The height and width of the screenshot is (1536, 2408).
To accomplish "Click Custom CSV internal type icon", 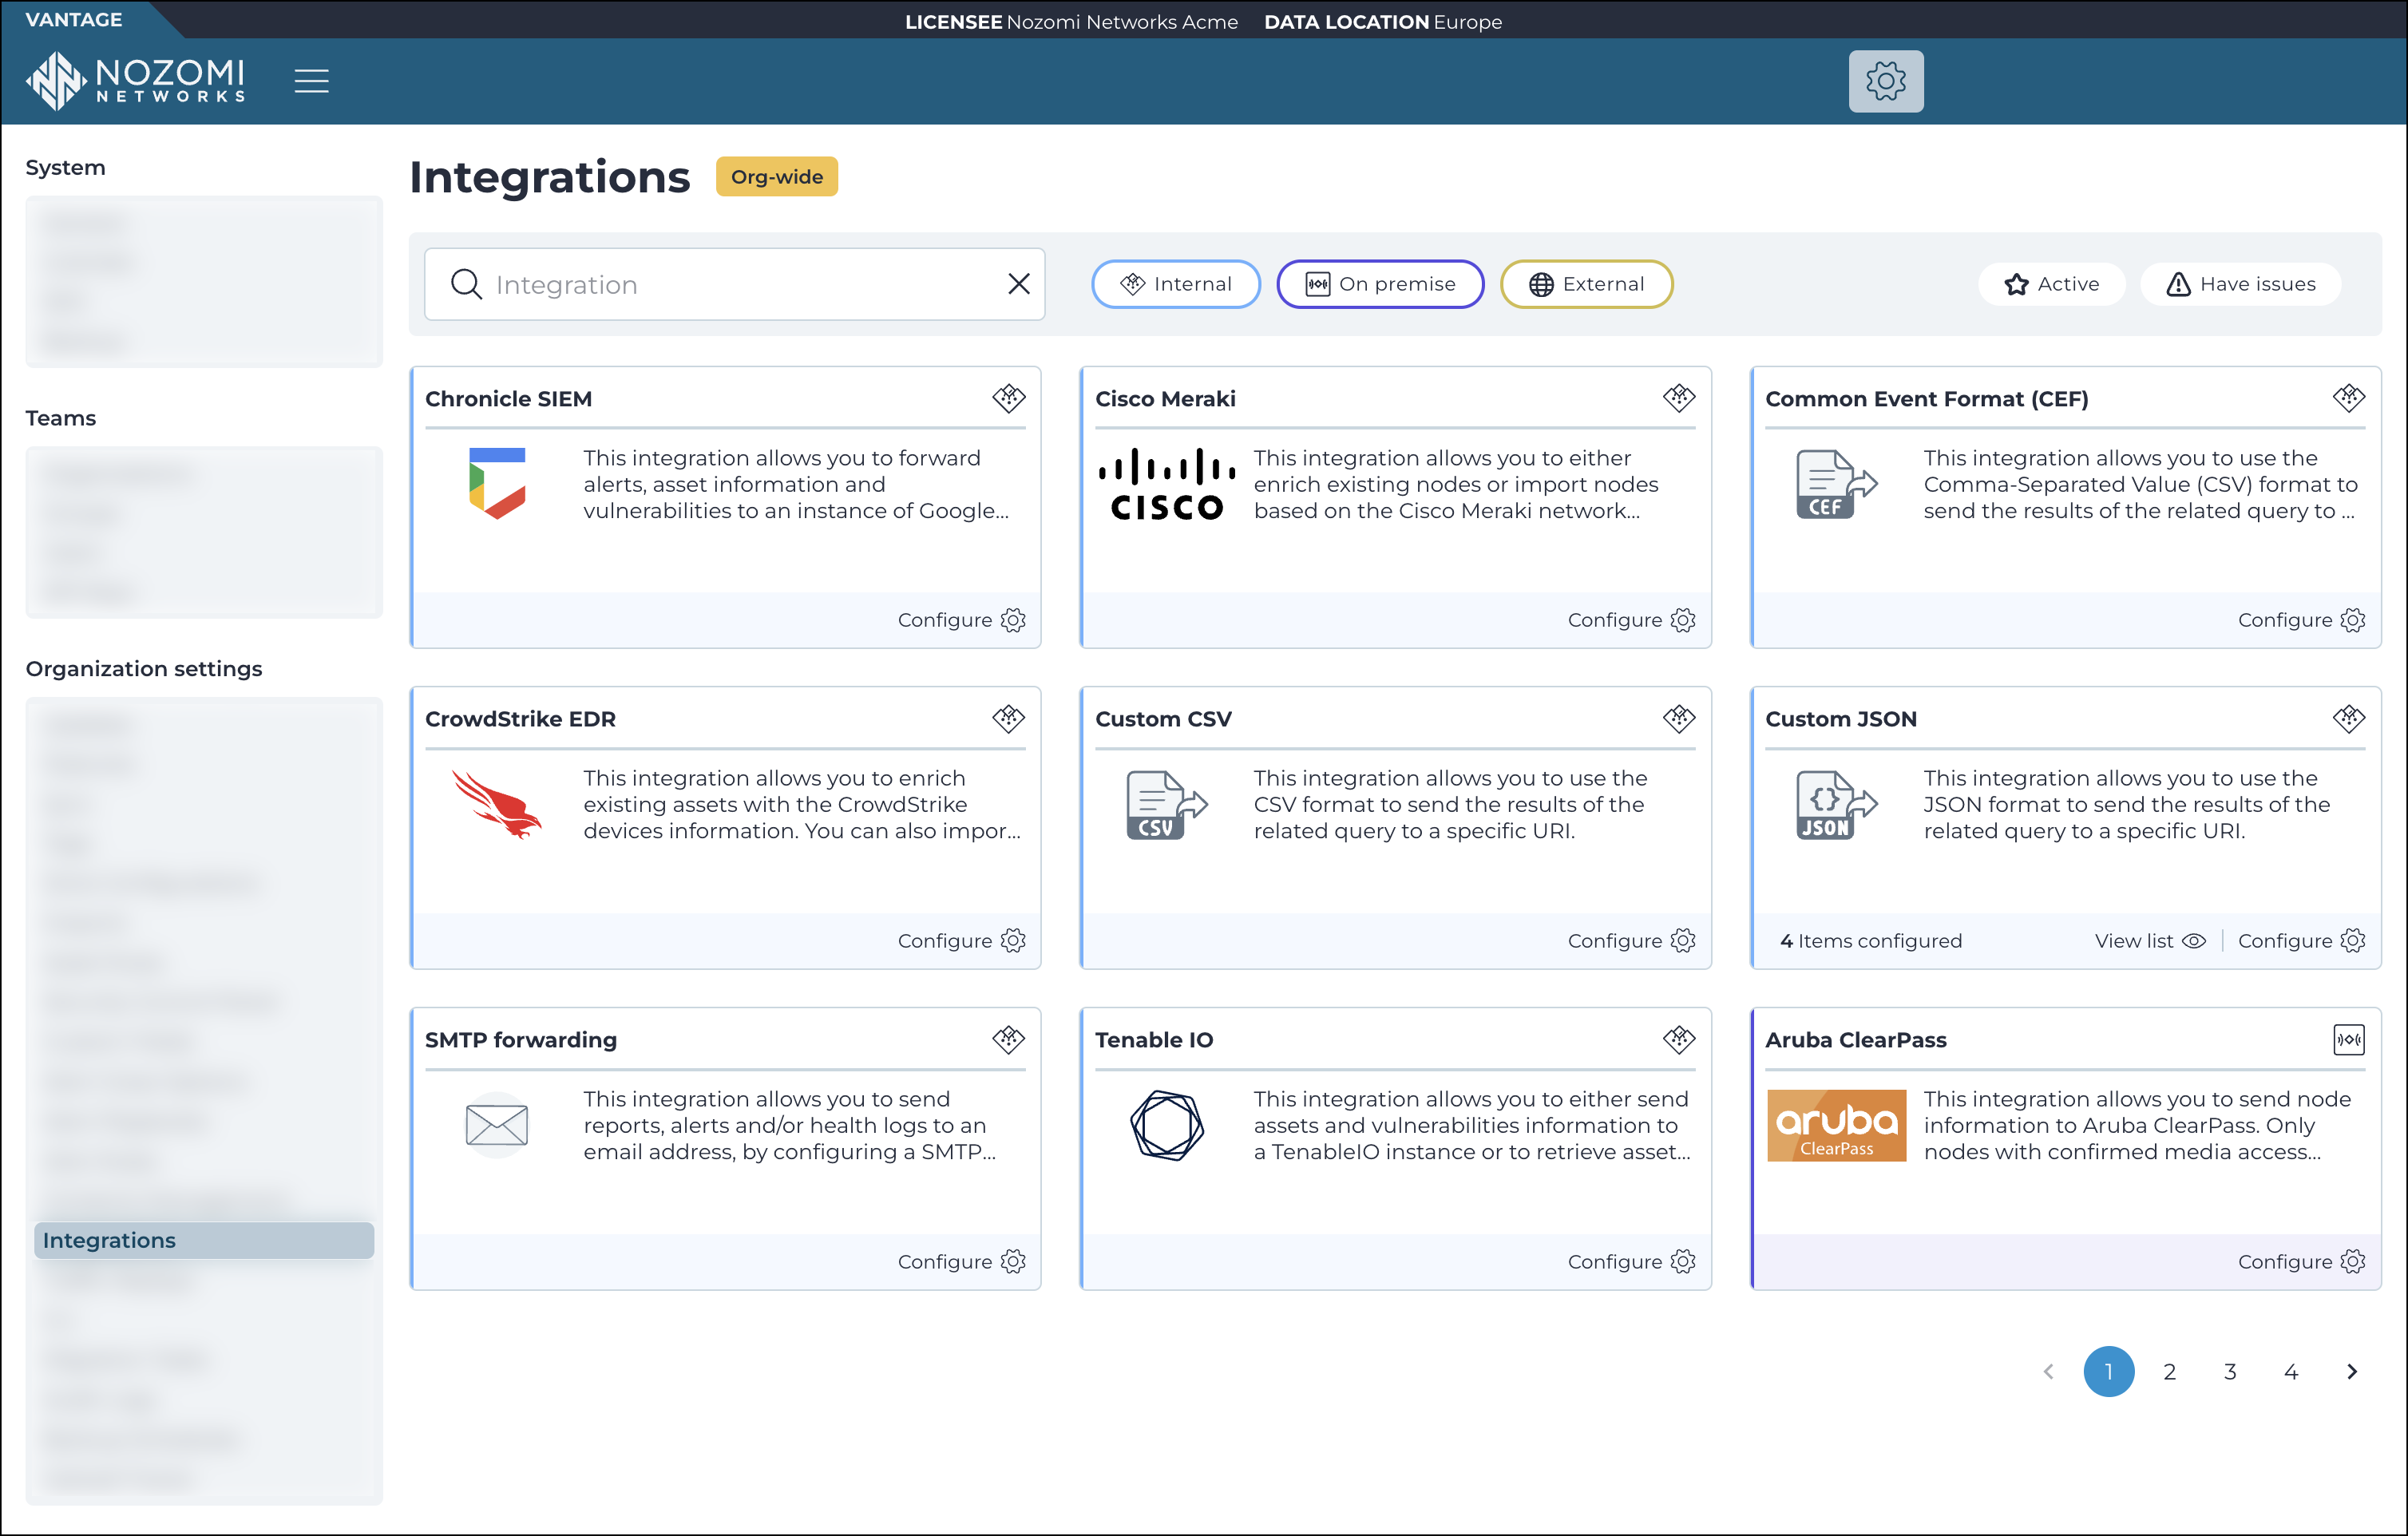I will click(x=1678, y=719).
